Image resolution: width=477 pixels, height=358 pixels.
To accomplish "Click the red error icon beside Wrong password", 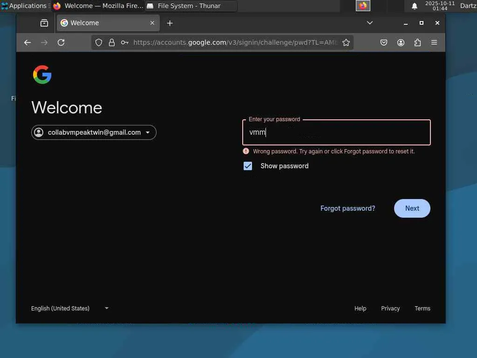I will tap(246, 151).
